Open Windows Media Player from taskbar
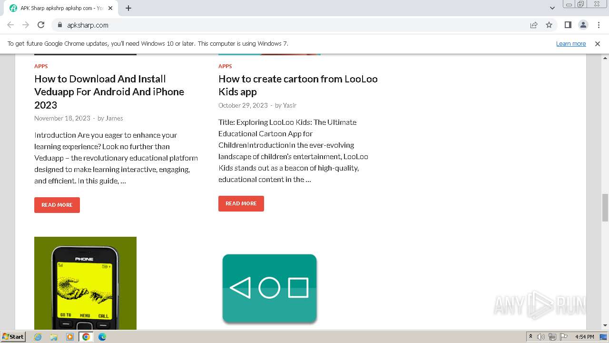Screen dimensions: 609x343 coord(70,337)
